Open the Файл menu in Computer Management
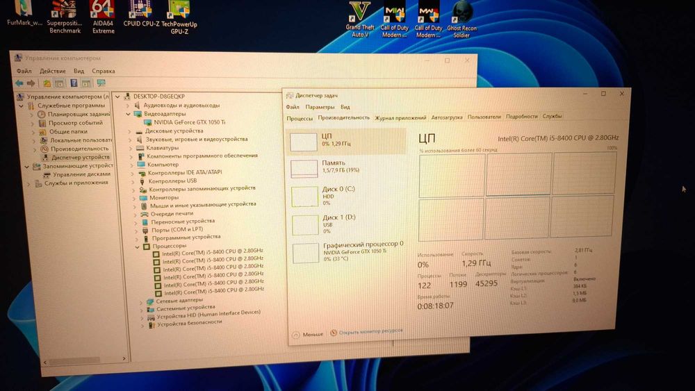 24,71
